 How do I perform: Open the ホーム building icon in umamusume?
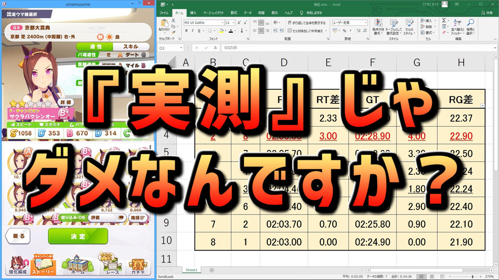point(78,265)
